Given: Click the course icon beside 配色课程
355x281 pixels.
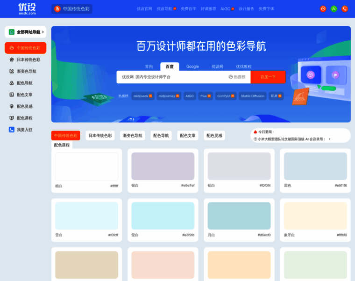Looking at the screenshot, I should 12,118.
